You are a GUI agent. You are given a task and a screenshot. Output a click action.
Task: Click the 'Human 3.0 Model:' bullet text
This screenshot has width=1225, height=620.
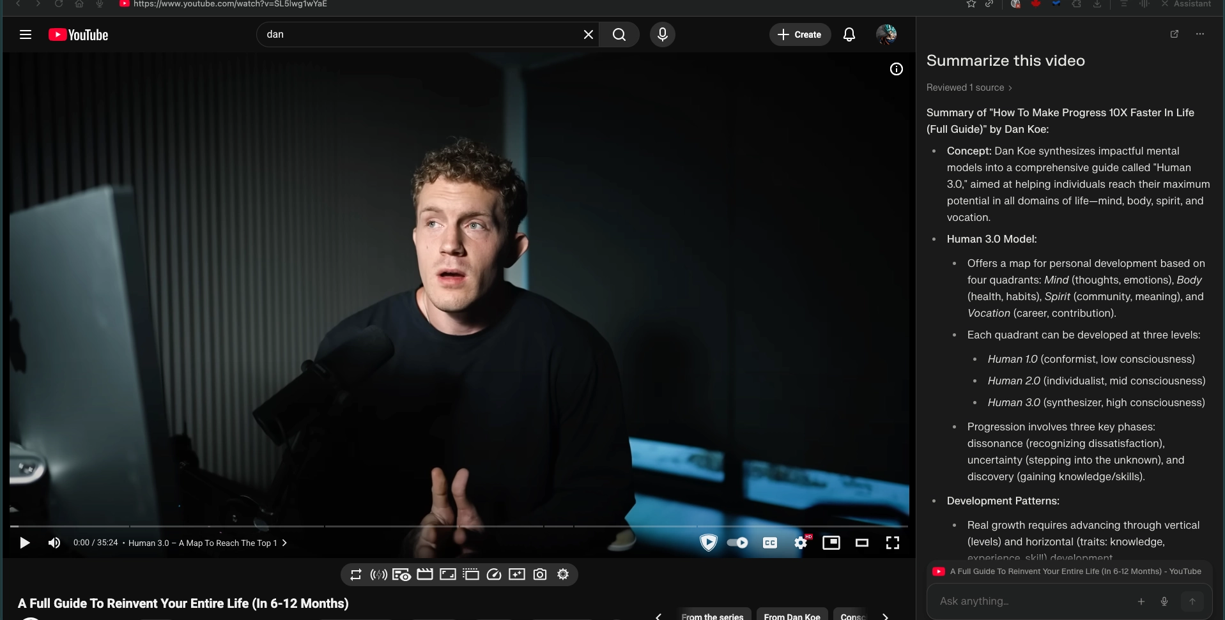992,239
